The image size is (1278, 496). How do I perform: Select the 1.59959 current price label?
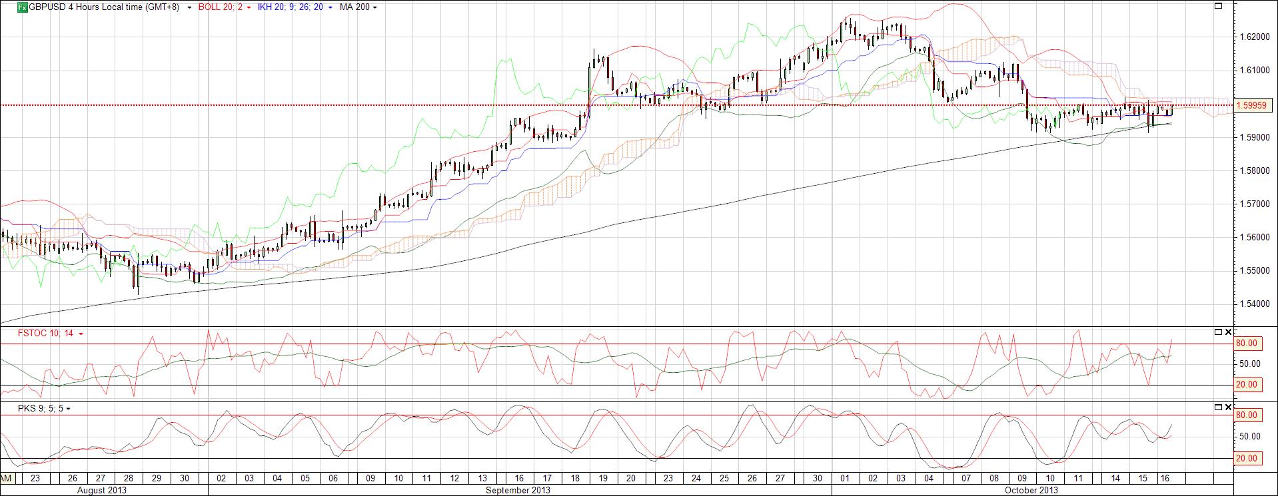click(x=1253, y=105)
